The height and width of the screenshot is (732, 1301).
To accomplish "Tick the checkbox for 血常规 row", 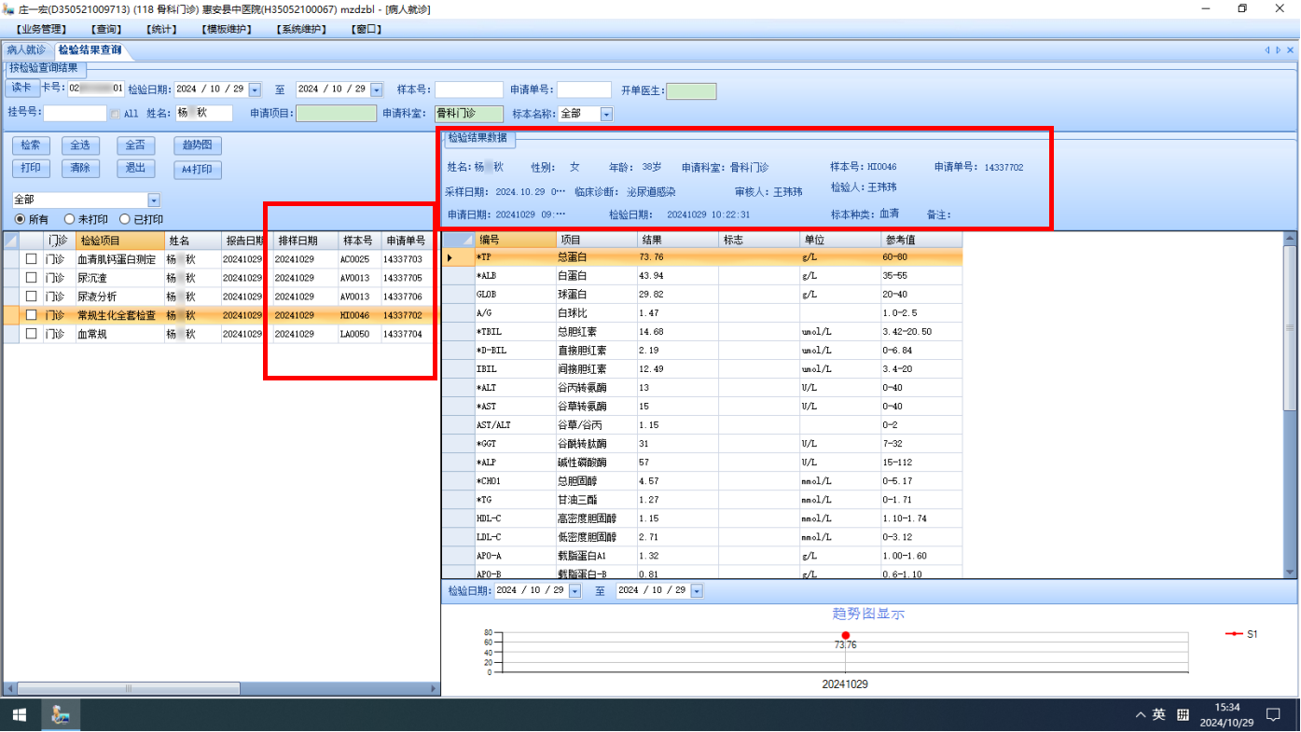I will tap(31, 333).
